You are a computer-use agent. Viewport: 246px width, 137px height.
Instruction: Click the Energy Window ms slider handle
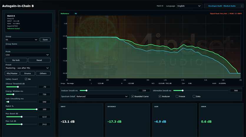click(13, 94)
